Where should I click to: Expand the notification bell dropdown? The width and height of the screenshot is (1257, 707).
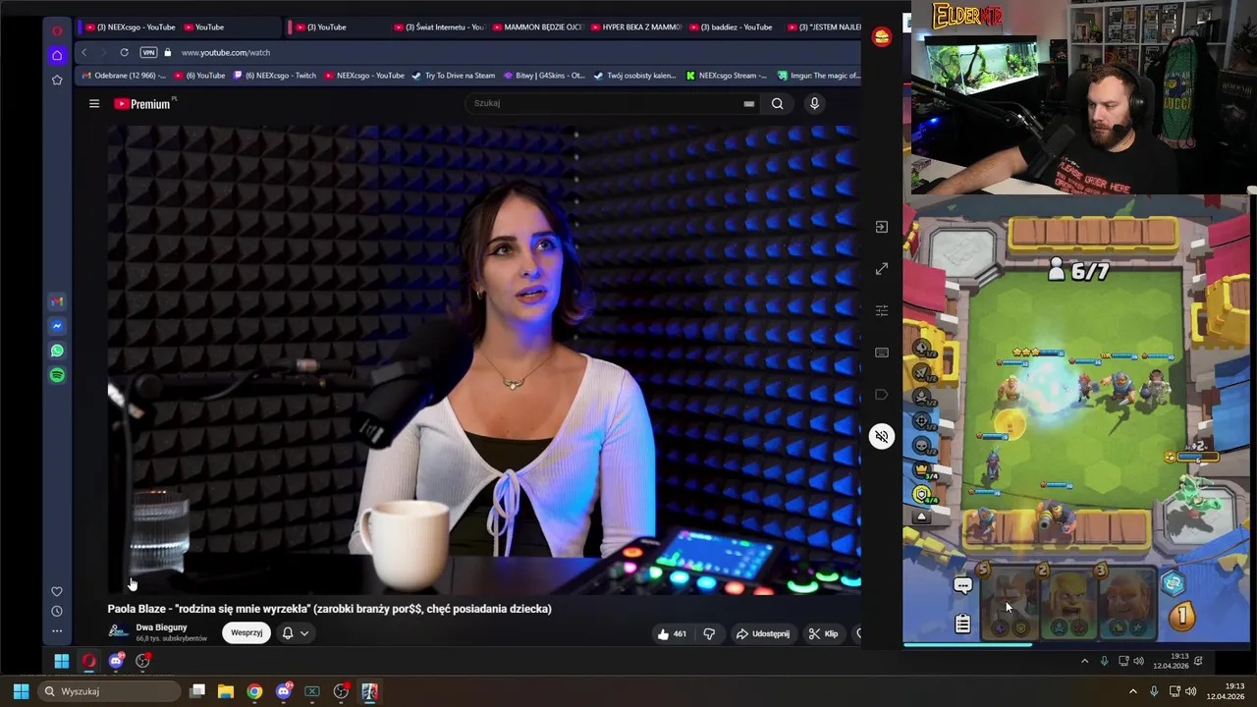(x=296, y=633)
